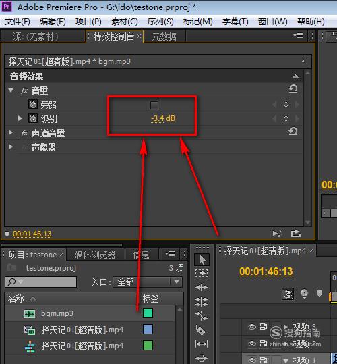Collapse the 视频 1 track
The height and width of the screenshot is (364, 337).
pyautogui.click(x=286, y=361)
